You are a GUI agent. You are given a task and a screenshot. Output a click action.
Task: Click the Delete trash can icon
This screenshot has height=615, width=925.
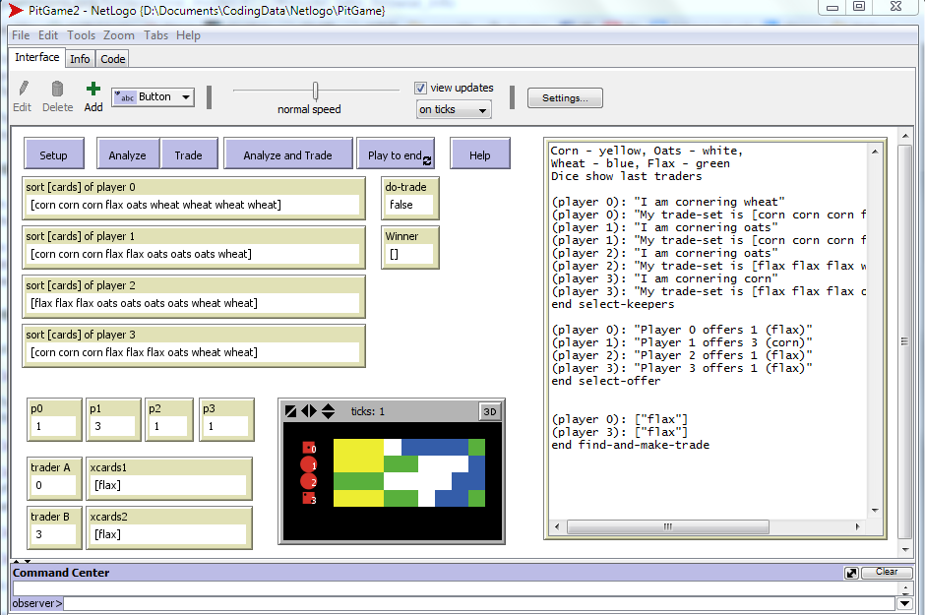57,90
